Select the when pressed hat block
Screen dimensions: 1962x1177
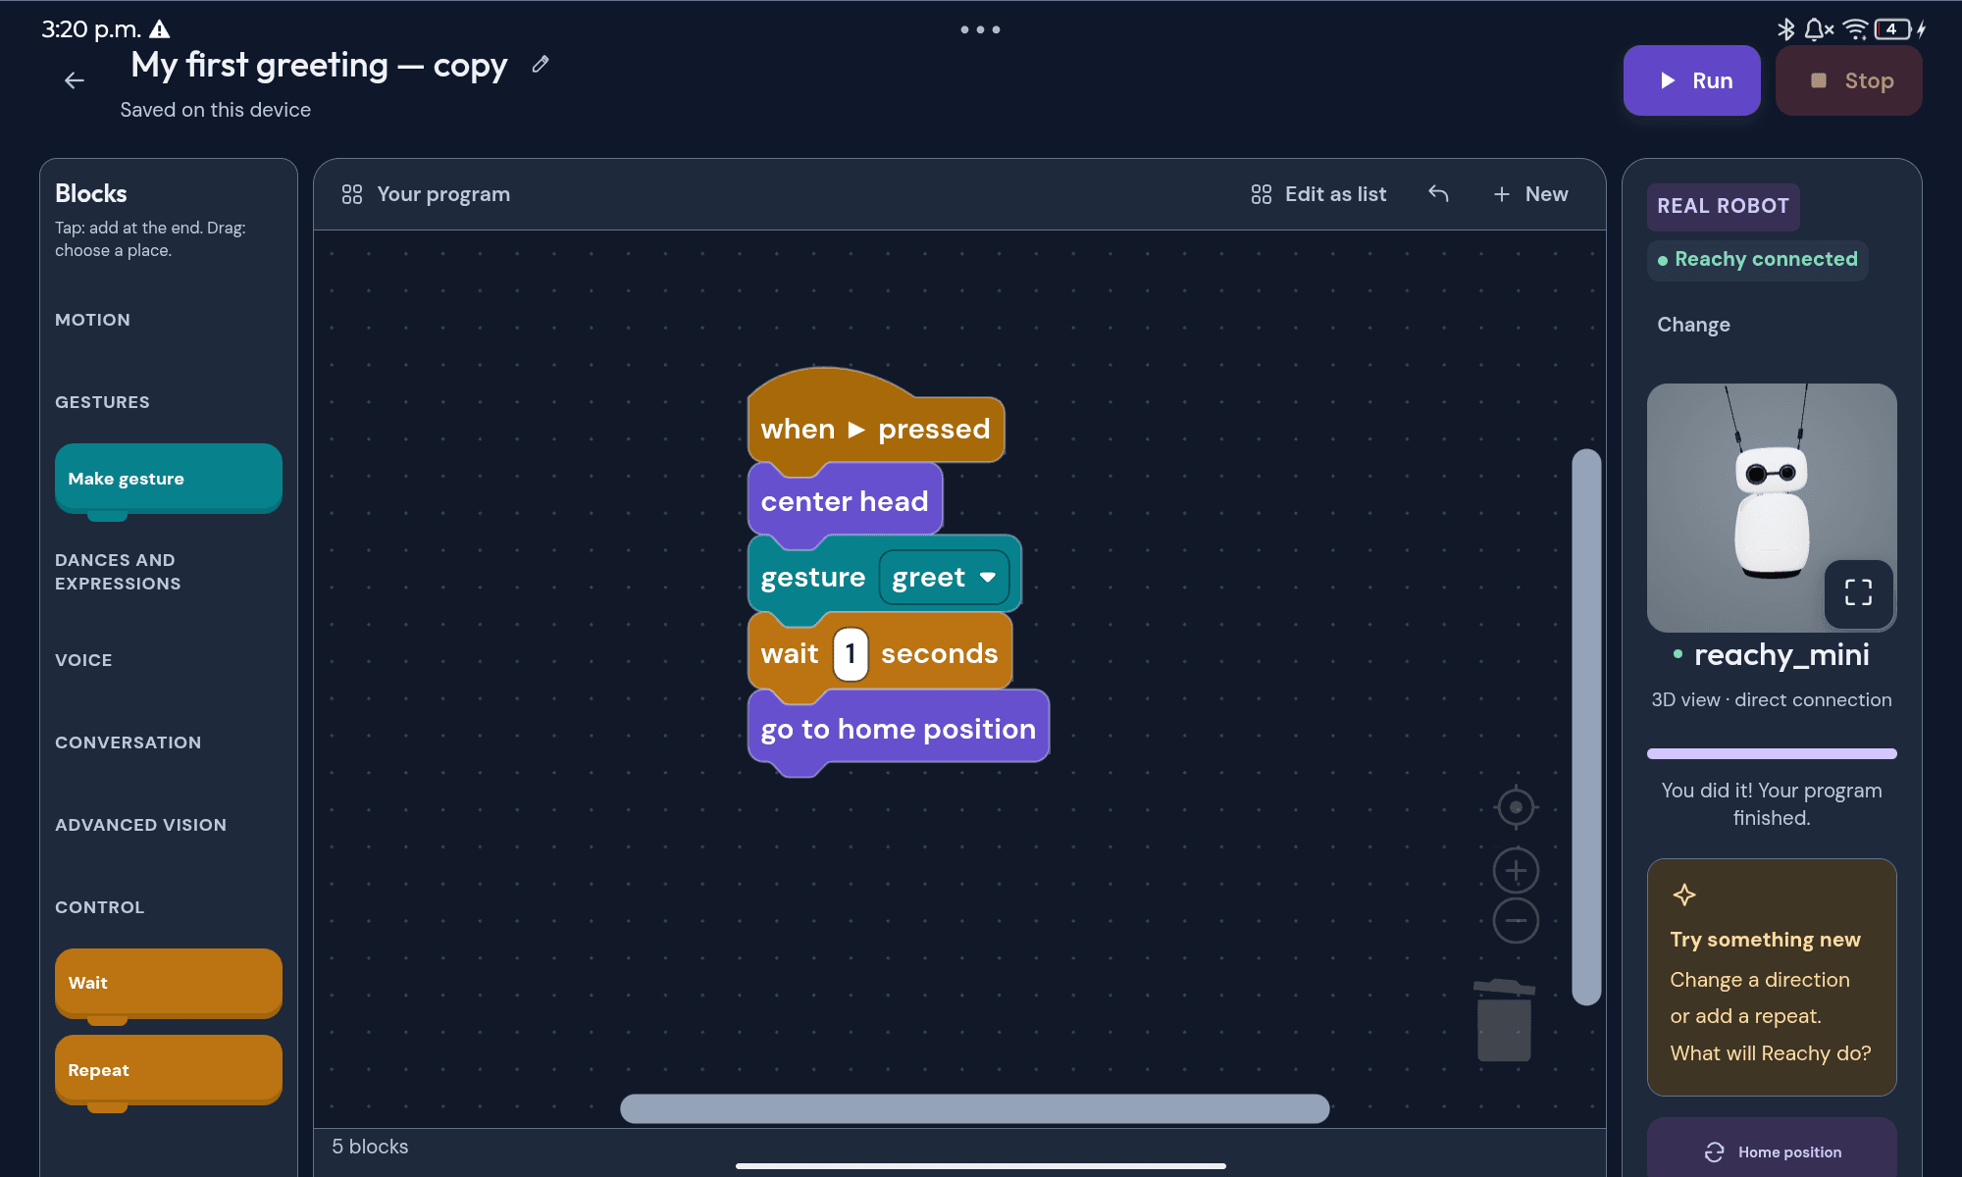coord(876,429)
